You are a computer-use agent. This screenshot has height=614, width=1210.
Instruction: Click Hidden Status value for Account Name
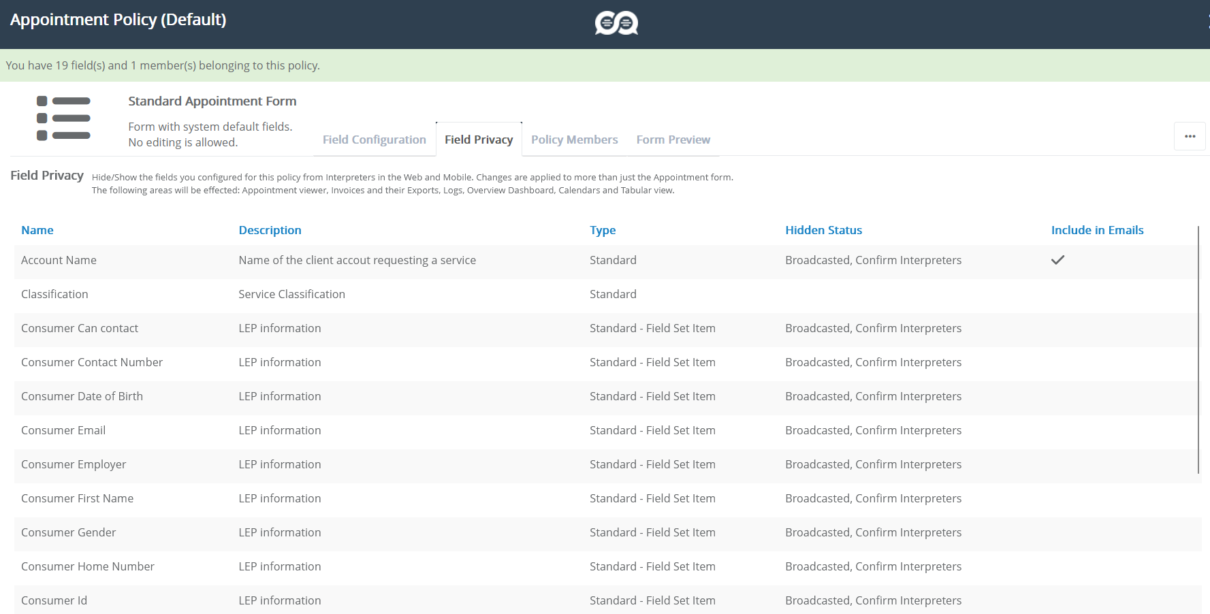click(x=873, y=260)
